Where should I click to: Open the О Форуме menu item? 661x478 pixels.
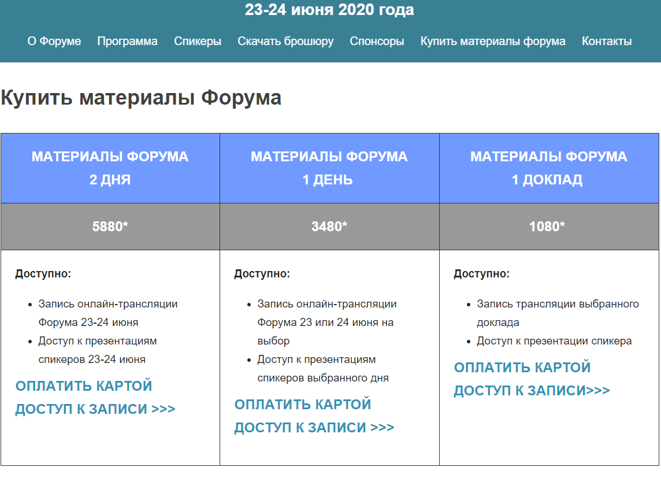54,41
